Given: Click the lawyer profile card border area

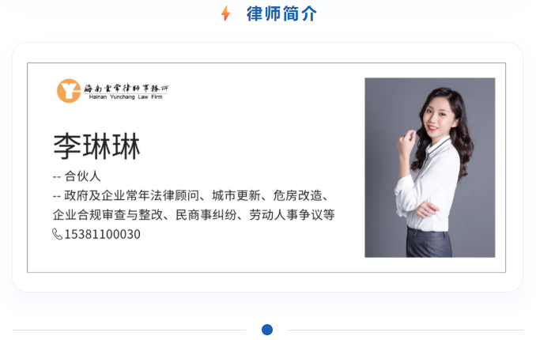Looking at the screenshot, I should 266,168.
